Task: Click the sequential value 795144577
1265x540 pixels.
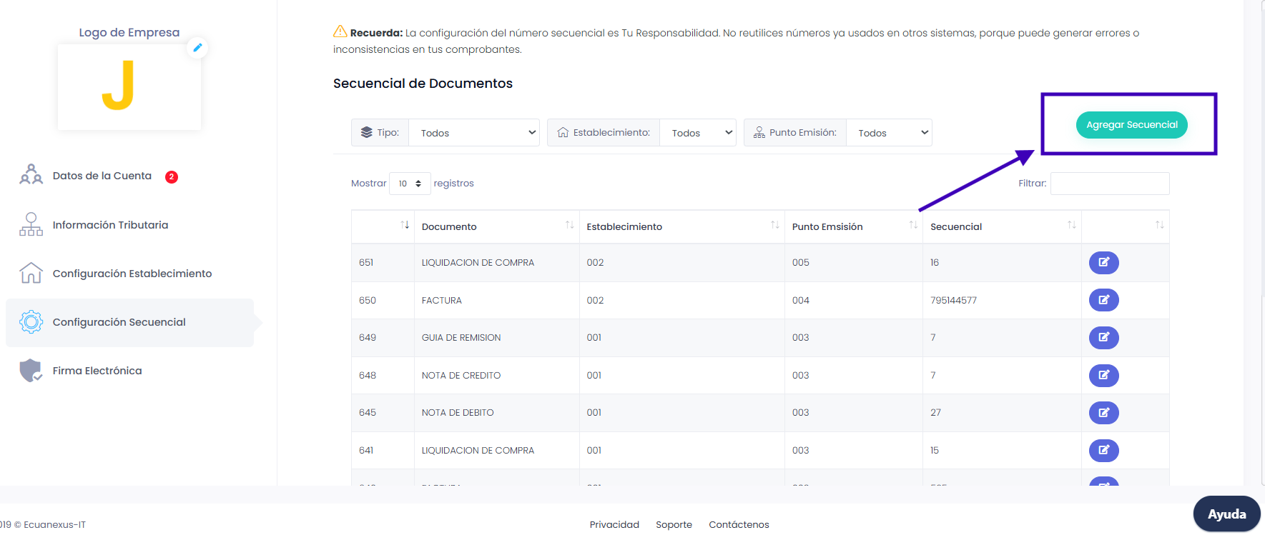Action: coord(953,300)
